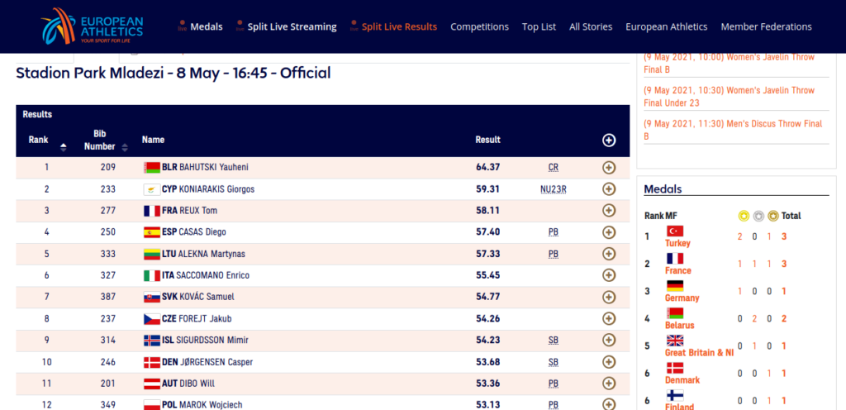Click Germany flag in Medals table
This screenshot has height=410, width=846.
(x=675, y=286)
